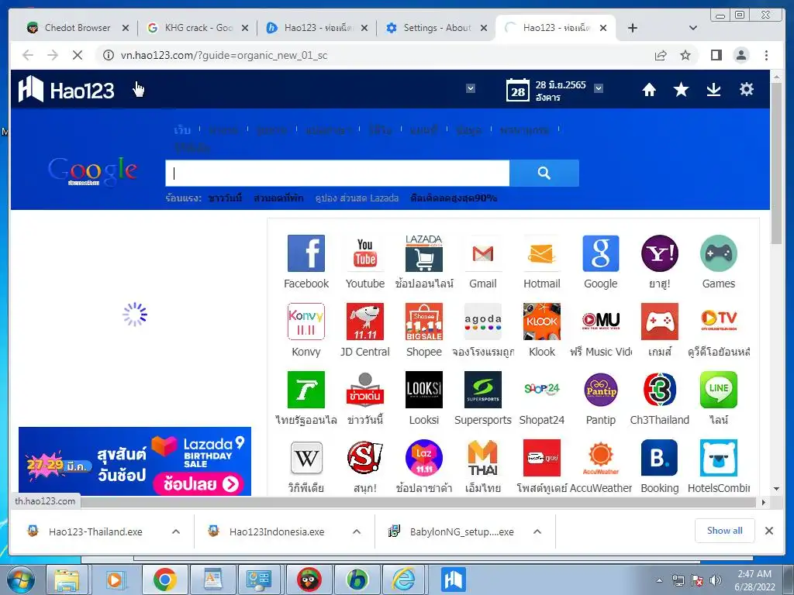Image resolution: width=794 pixels, height=595 pixels.
Task: Open the Wikipedia W icon
Action: point(306,458)
